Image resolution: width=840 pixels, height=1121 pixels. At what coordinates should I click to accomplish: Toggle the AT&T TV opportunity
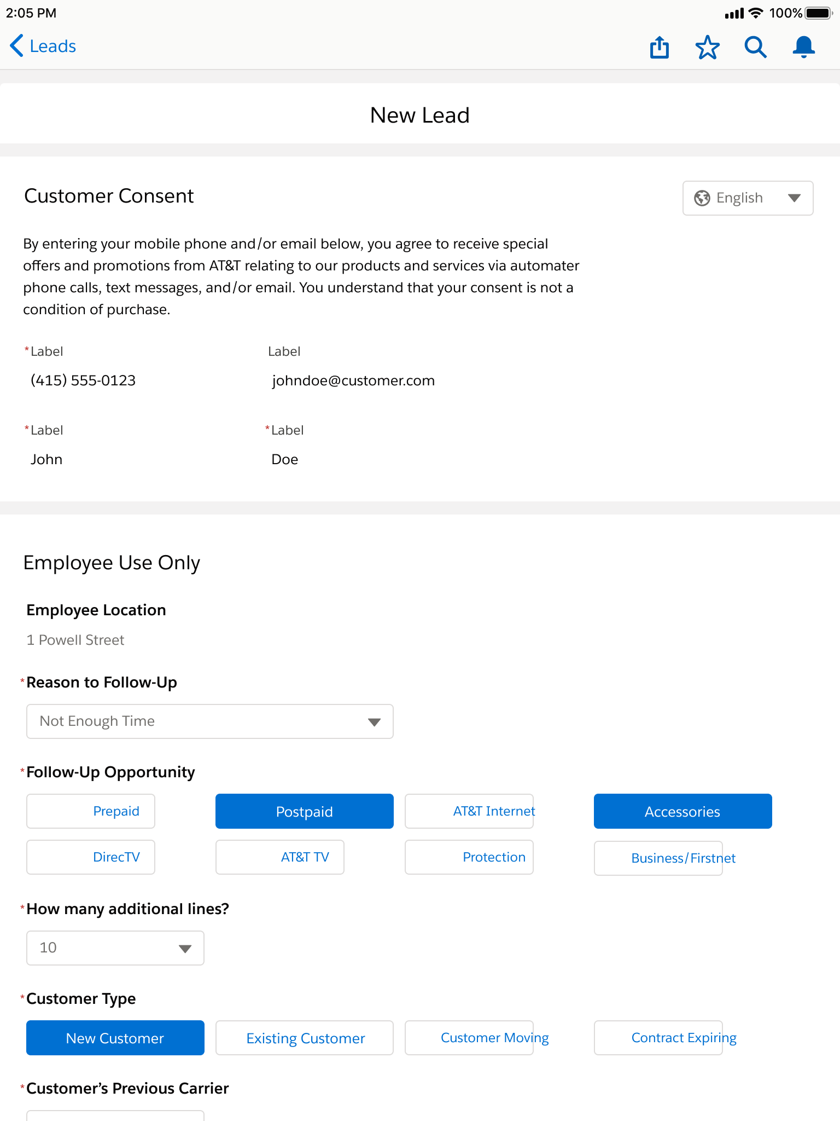coord(280,857)
